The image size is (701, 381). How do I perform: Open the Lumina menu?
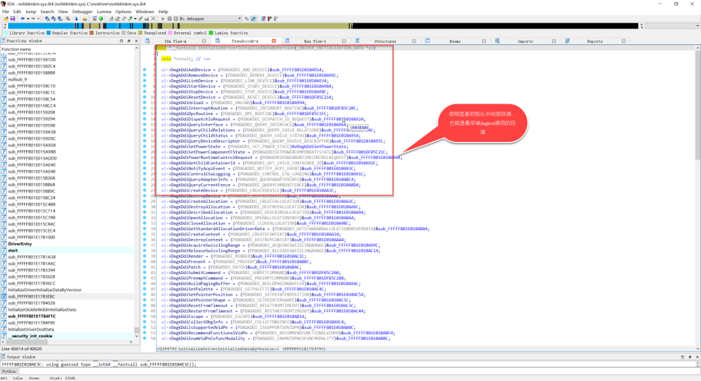pyautogui.click(x=104, y=11)
